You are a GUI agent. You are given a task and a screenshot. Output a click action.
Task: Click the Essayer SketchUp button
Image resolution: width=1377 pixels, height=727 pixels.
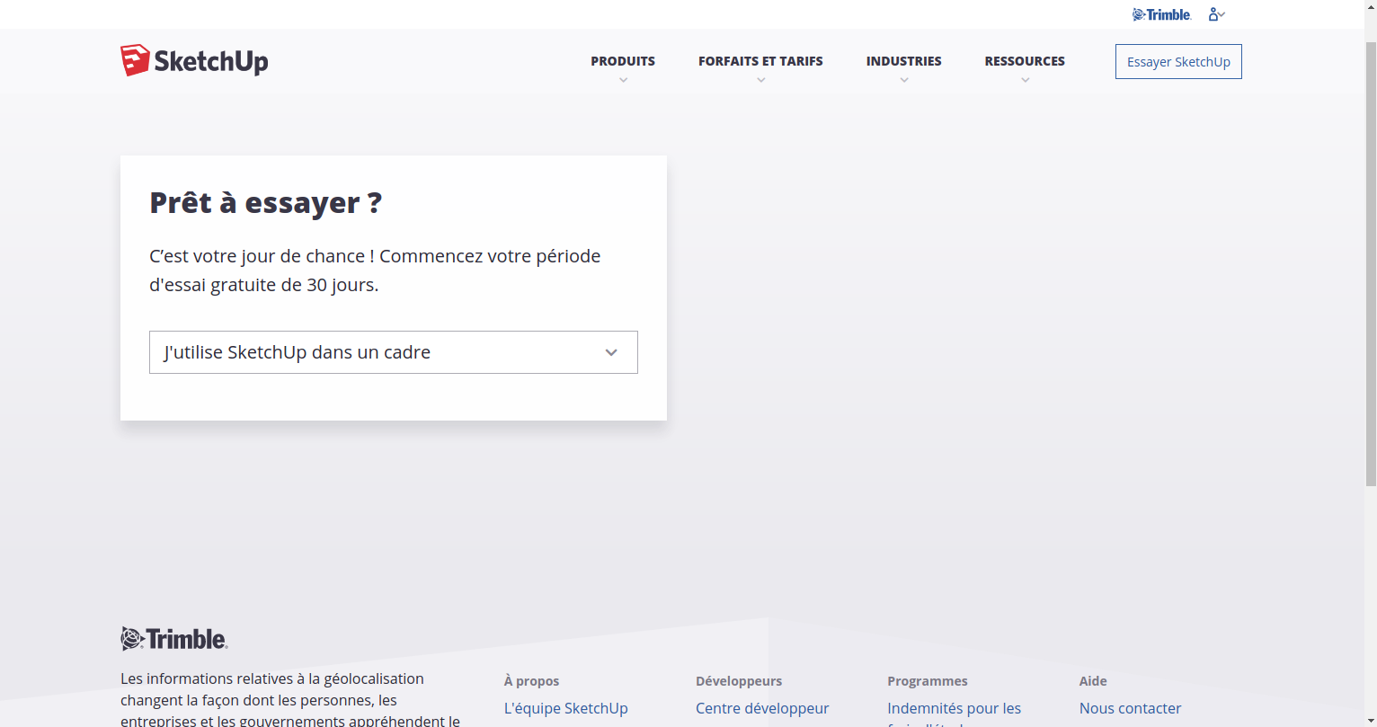pyautogui.click(x=1178, y=62)
